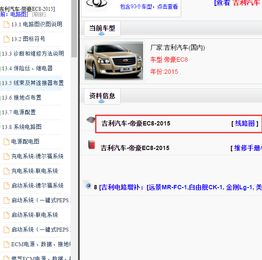
Task: Click the title 吉利汽车-帝豪EC8-2015 in 维修手册 row
Action: click(x=135, y=148)
